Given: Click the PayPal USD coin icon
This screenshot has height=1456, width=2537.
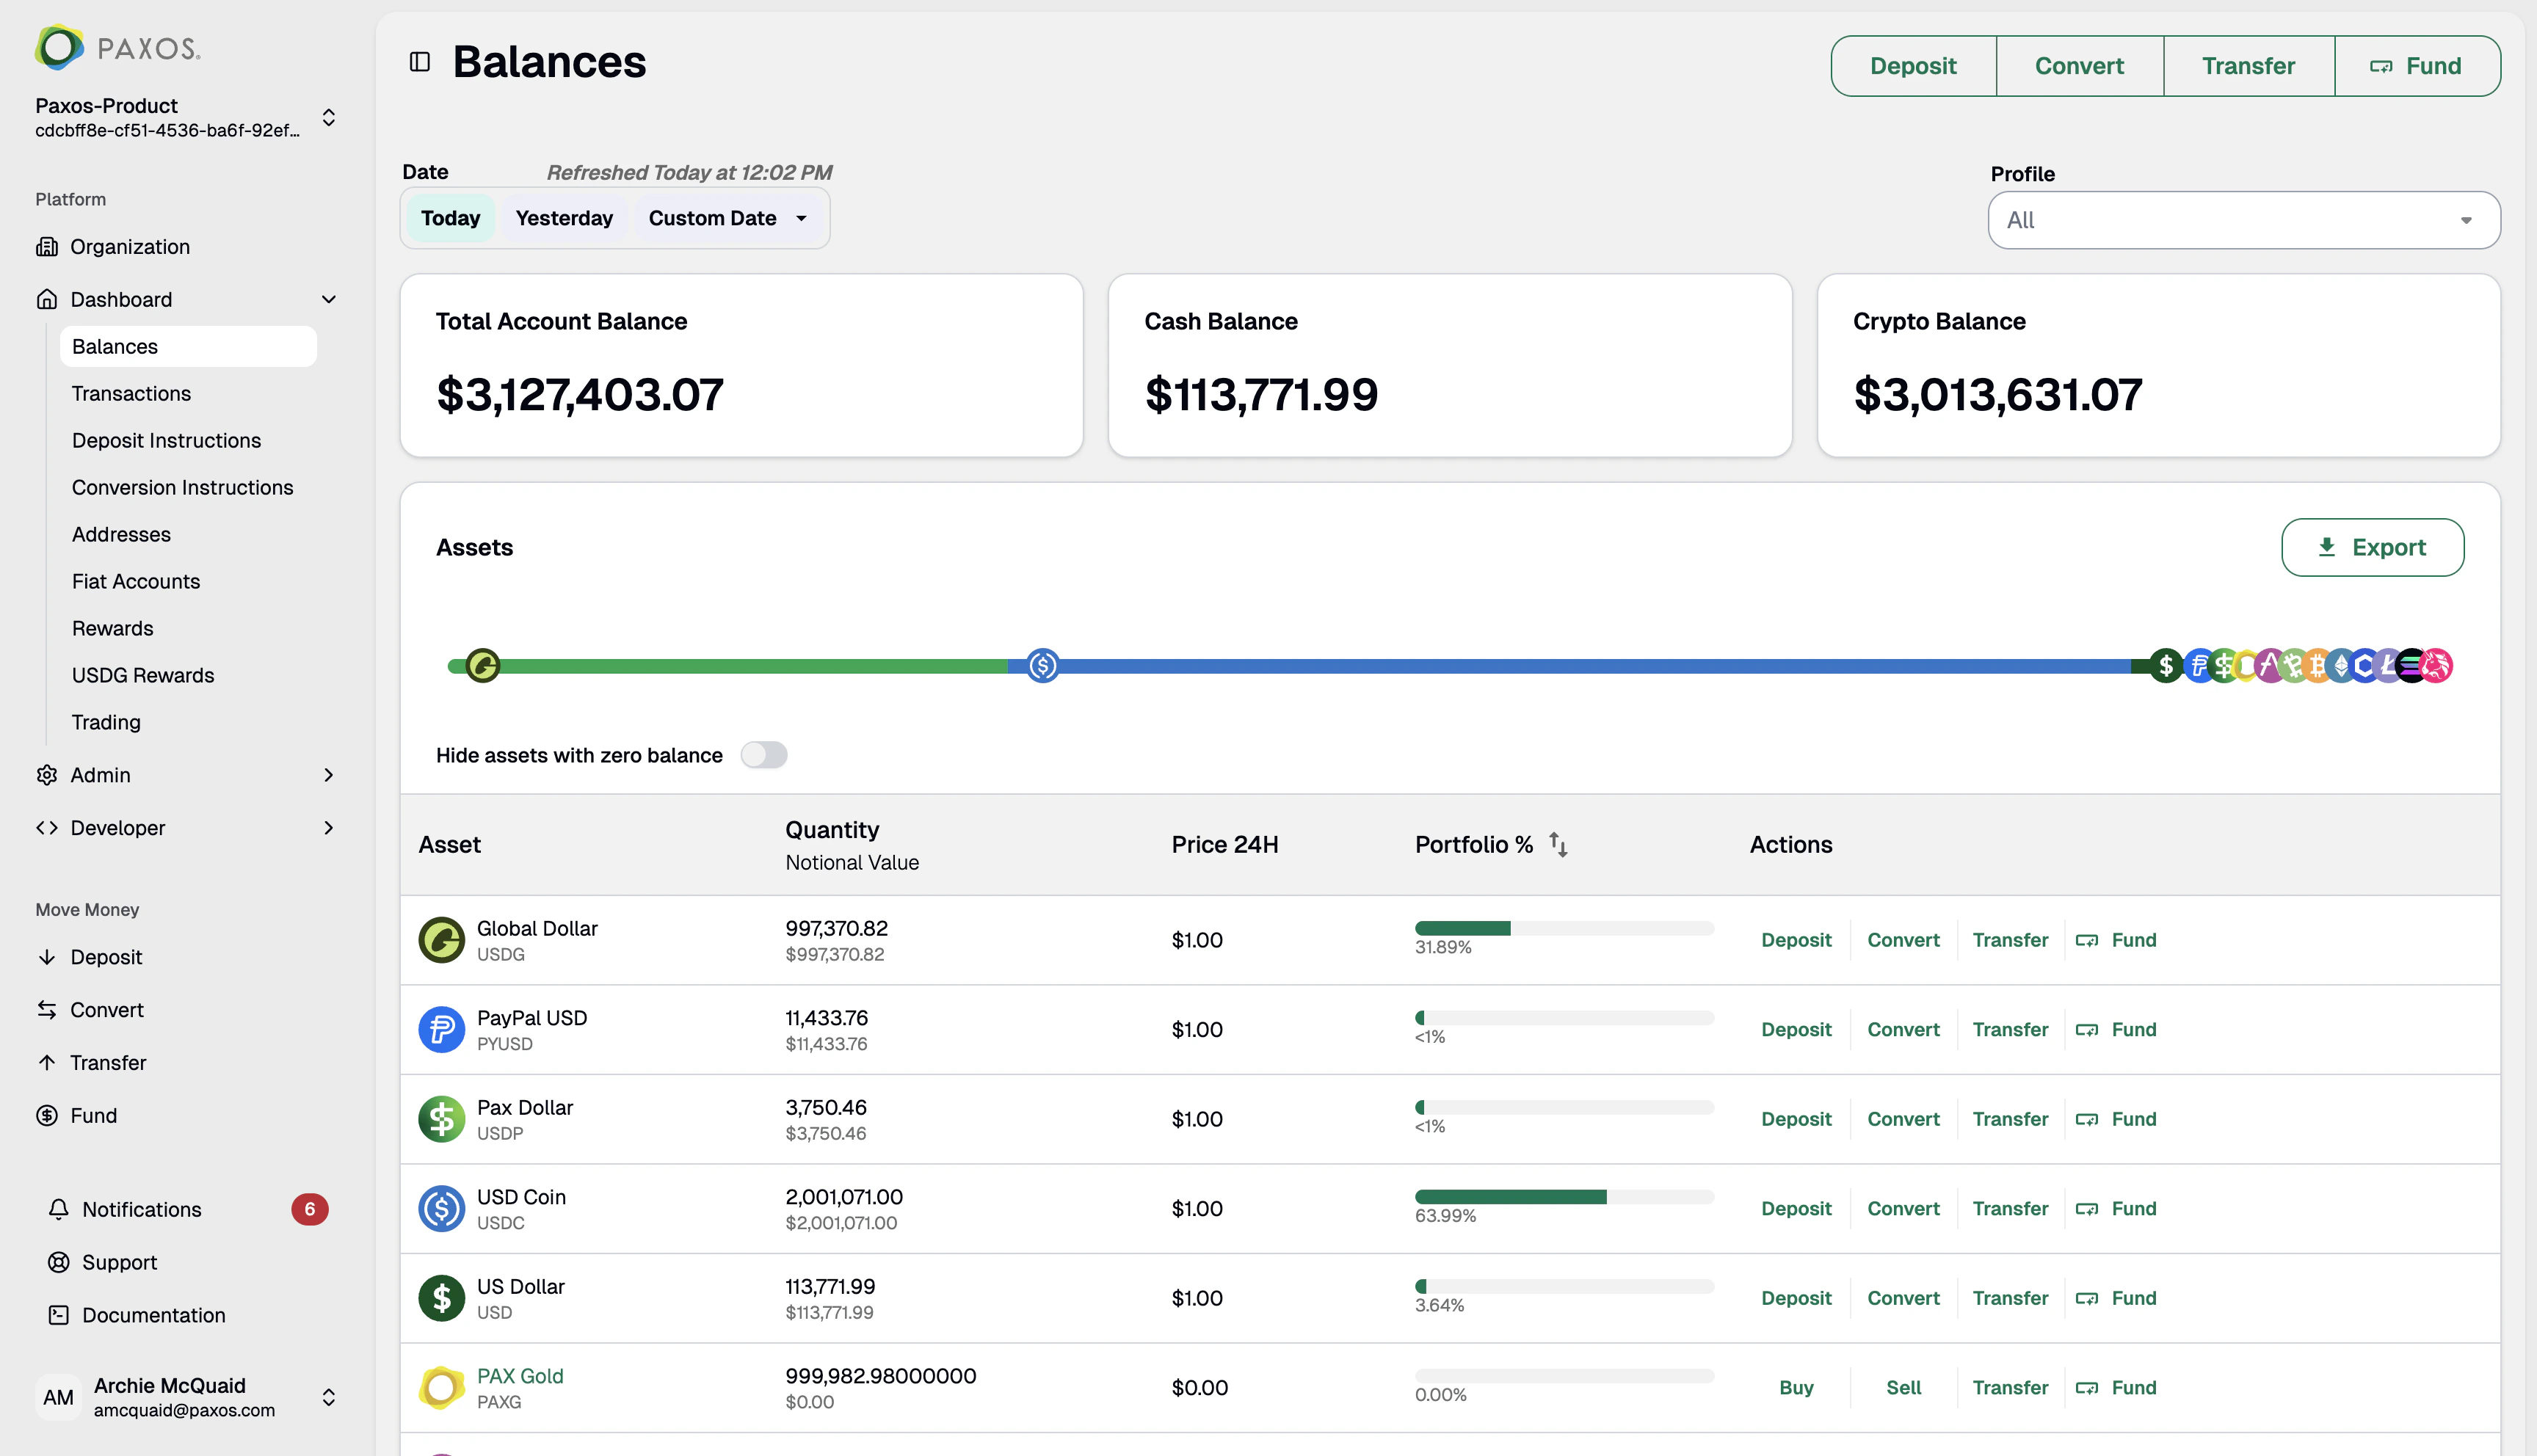Looking at the screenshot, I should (x=441, y=1029).
